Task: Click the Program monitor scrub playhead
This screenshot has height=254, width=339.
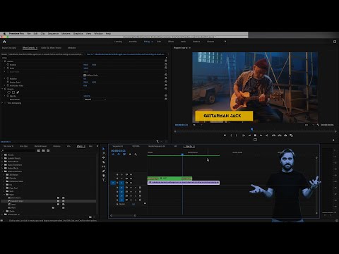Action: 252,129
